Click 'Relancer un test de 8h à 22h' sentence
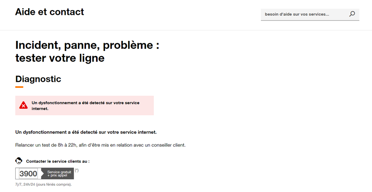 click(x=101, y=145)
